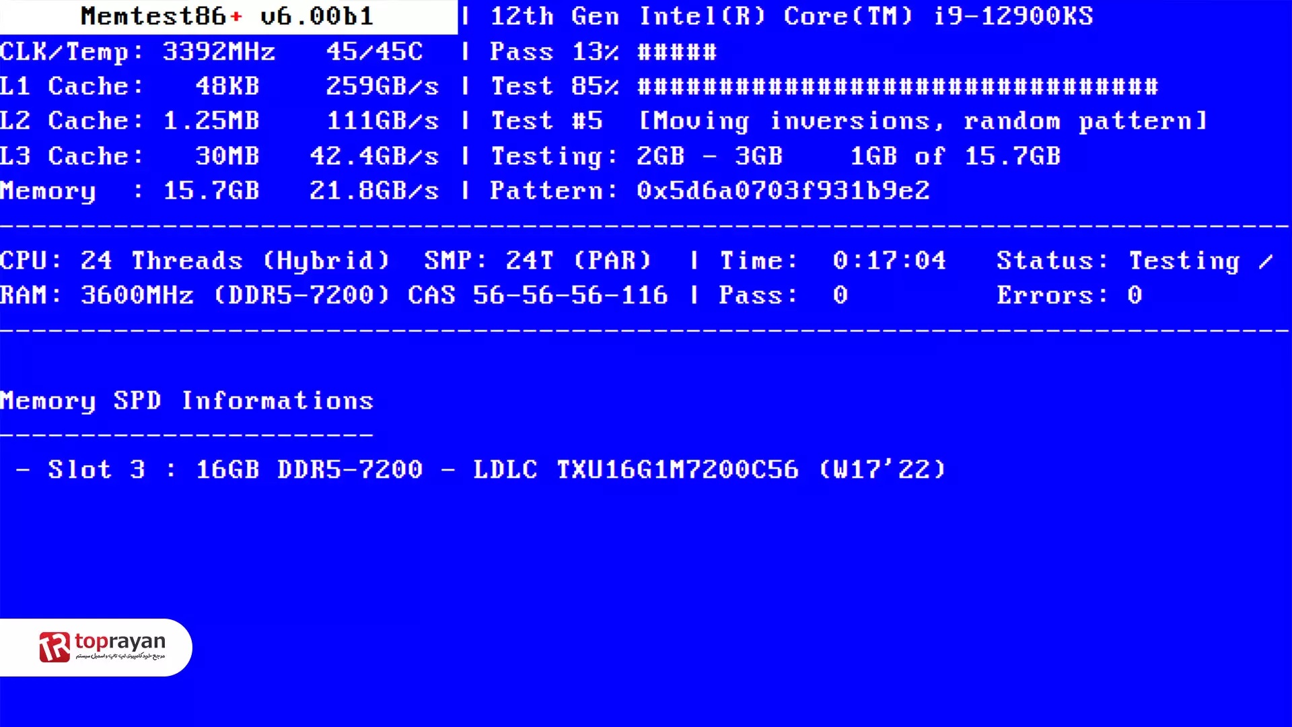The height and width of the screenshot is (727, 1292).
Task: Click the Slot 3 : 16GB DDR5-7200 entry
Action: [x=235, y=469]
